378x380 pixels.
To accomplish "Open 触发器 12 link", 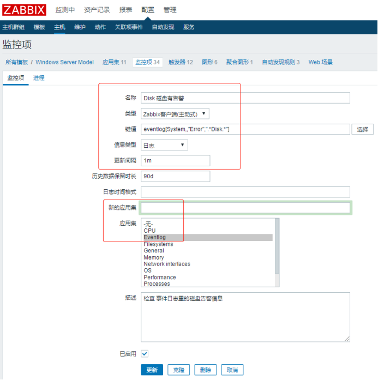I will click(x=181, y=62).
